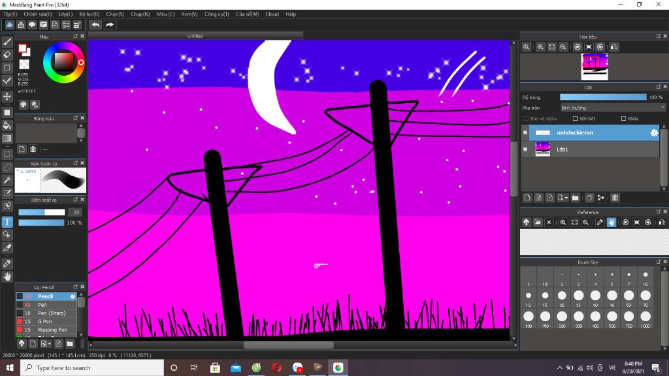This screenshot has width=669, height=376.
Task: Open Pencil brush settings gear
Action: 73,296
